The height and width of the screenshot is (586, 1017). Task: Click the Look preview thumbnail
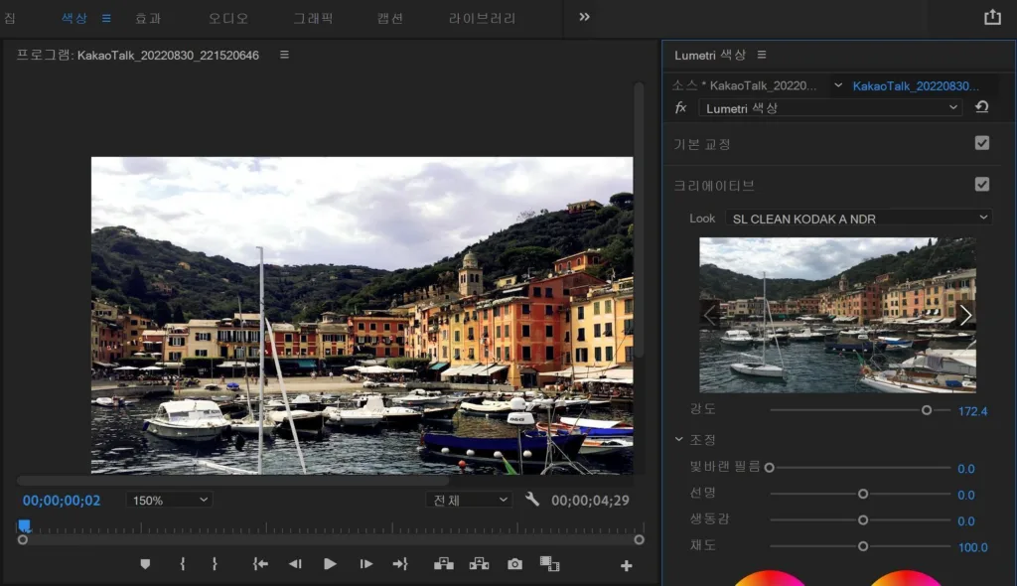pyautogui.click(x=837, y=315)
